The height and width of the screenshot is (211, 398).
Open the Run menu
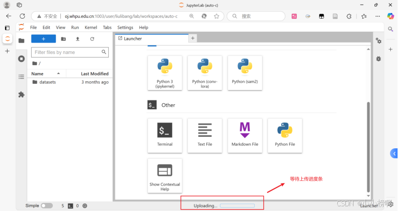(x=75, y=27)
